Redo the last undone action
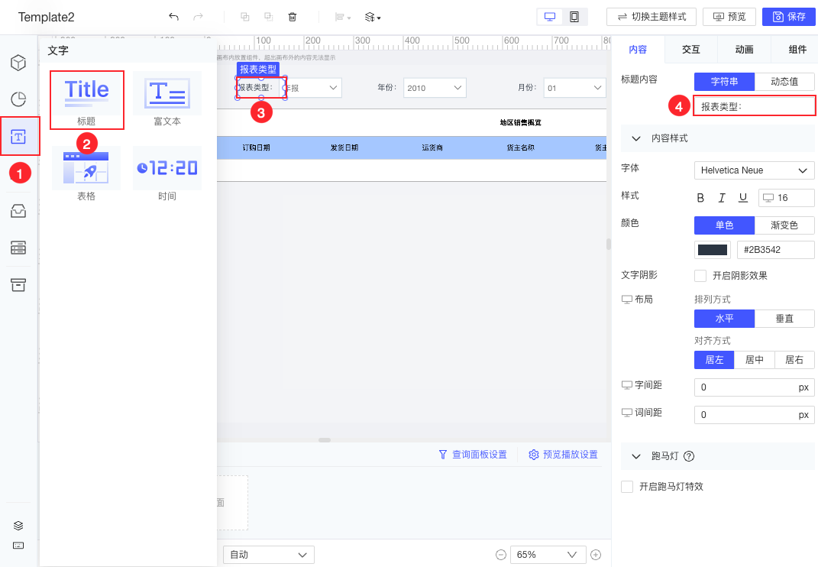 click(x=198, y=17)
